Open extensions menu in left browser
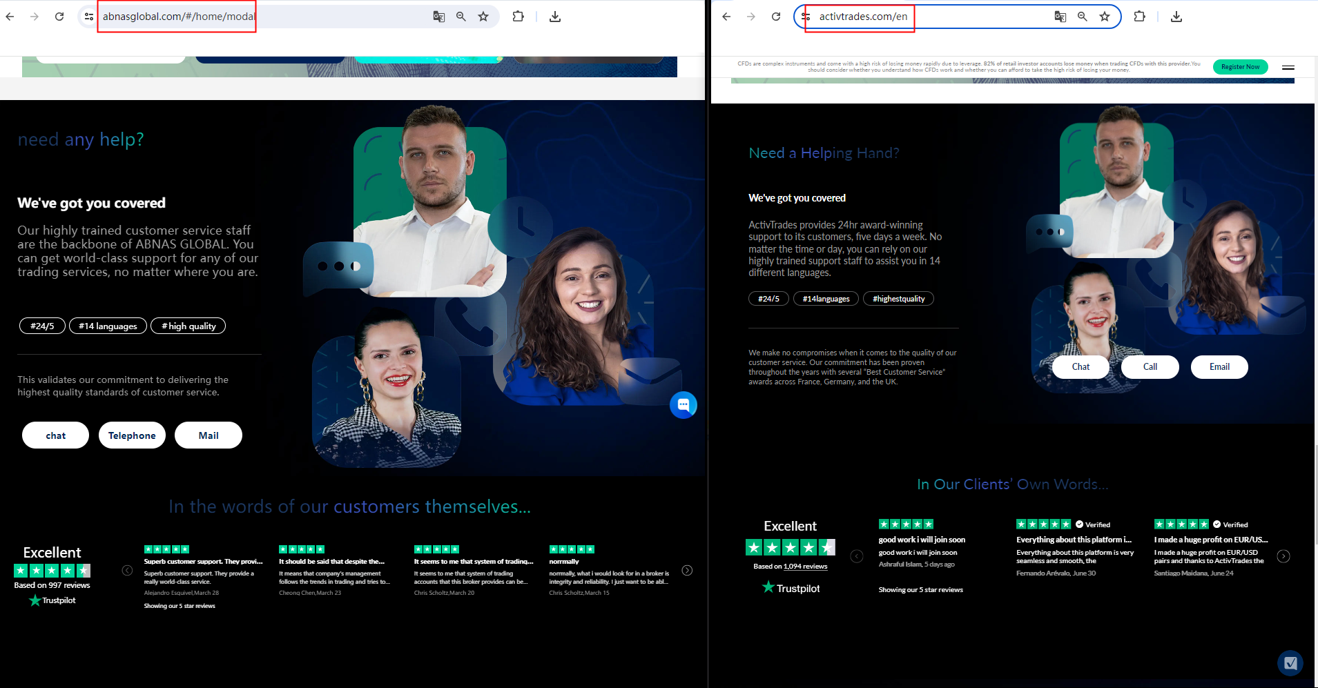The height and width of the screenshot is (688, 1318). (518, 17)
